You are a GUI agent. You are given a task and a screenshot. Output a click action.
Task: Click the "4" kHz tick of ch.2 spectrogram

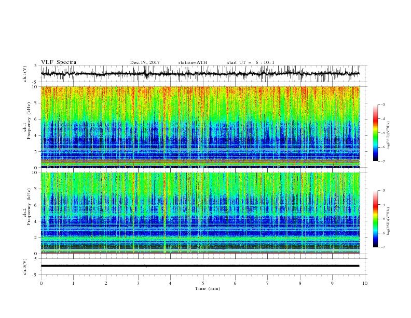point(37,221)
